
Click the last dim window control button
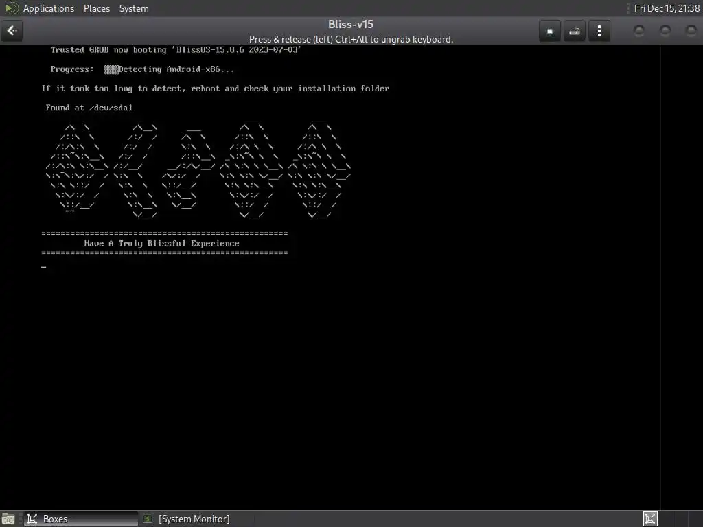click(691, 30)
